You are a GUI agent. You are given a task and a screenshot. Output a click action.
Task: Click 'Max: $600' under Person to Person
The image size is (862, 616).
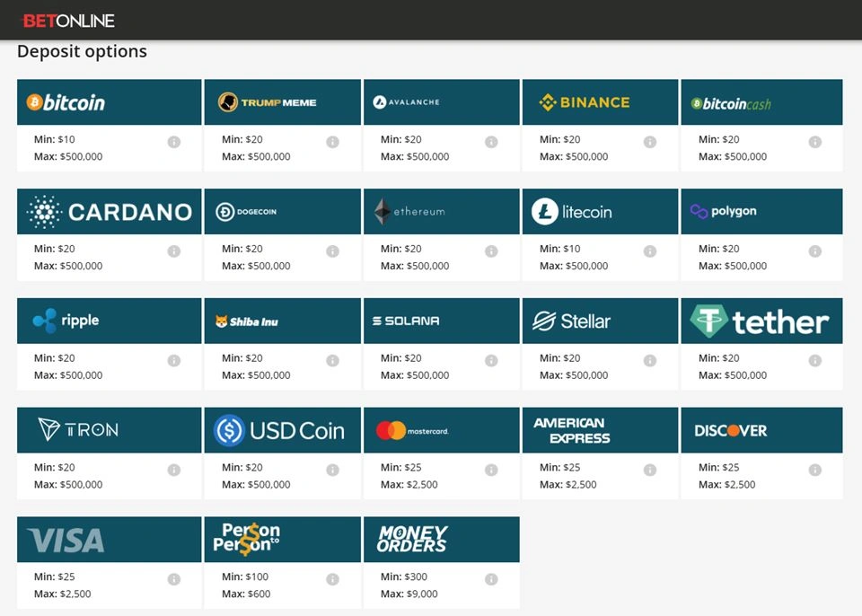246,594
